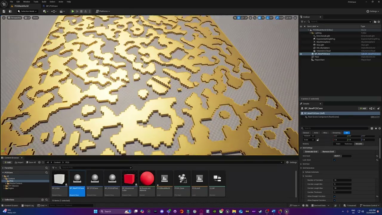Uncheck Allow Straight Corridors checkbox
The height and width of the screenshot is (215, 382).
(x=334, y=196)
